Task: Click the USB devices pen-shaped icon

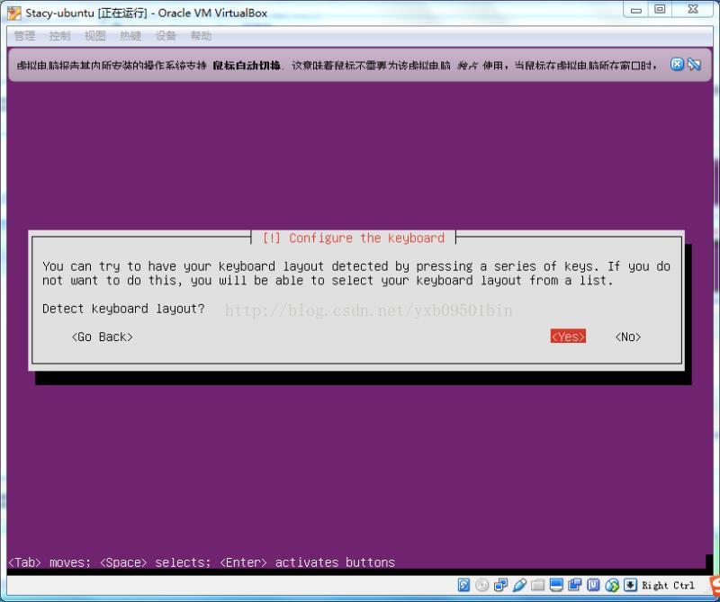Action: [519, 585]
